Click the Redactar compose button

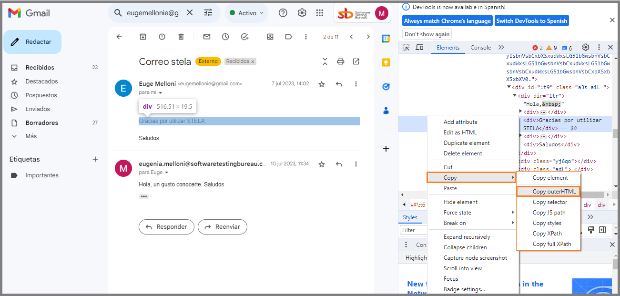point(32,42)
